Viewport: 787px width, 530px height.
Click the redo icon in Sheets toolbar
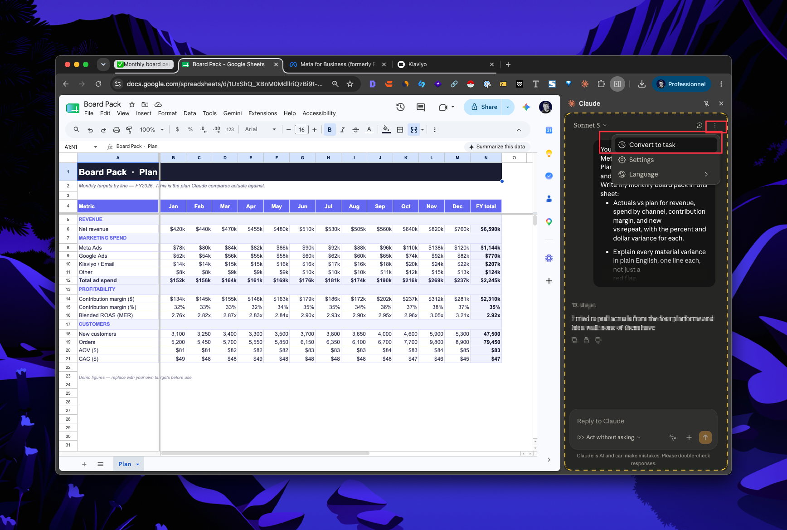pos(103,130)
